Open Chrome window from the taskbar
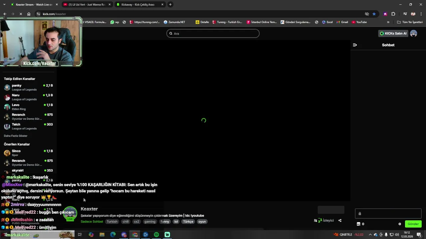The image size is (426, 239). pos(135,235)
